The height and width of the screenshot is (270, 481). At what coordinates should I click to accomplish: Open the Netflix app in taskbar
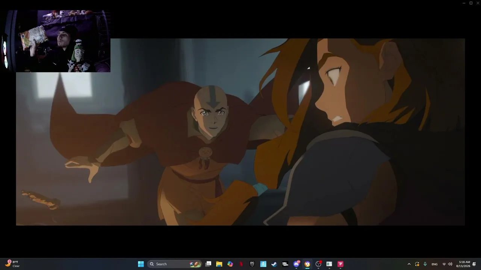(x=241, y=264)
